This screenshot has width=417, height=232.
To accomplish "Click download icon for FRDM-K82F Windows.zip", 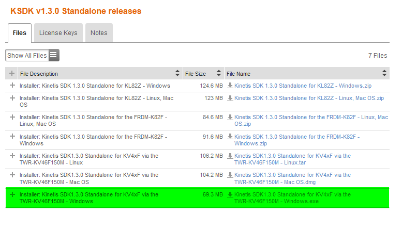I will (230, 137).
